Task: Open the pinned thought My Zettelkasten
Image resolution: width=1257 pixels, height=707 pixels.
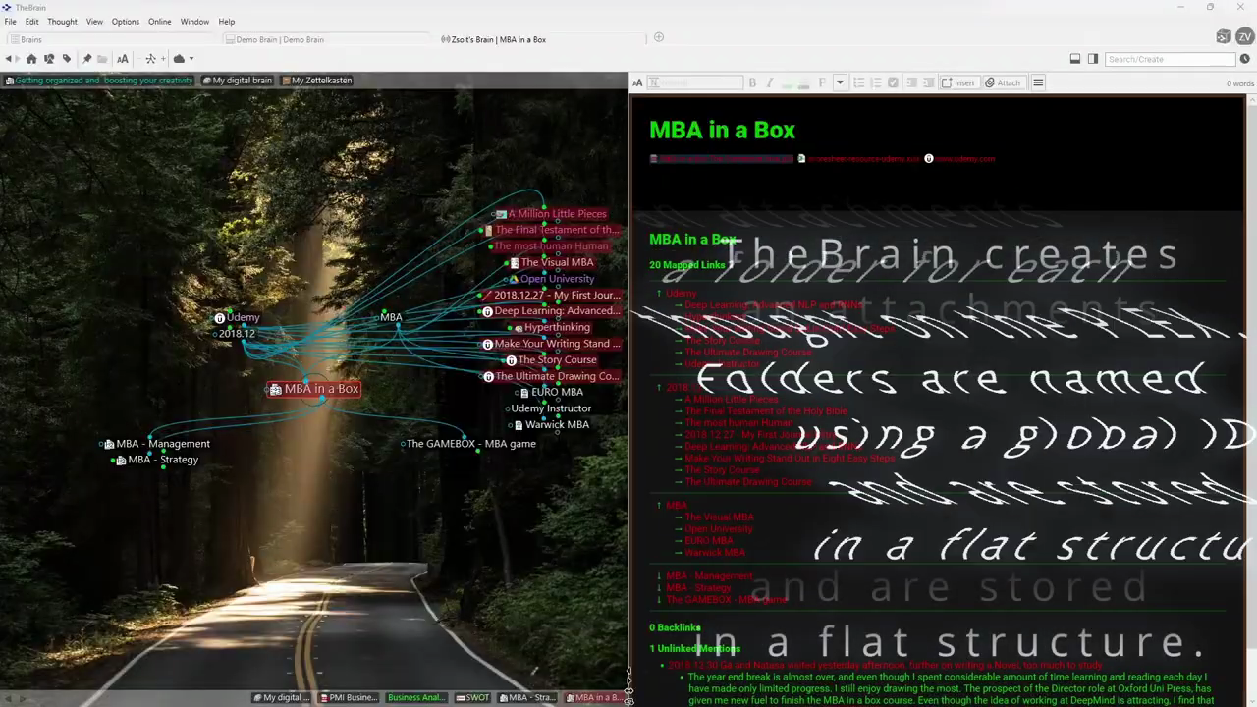Action: pyautogui.click(x=316, y=80)
